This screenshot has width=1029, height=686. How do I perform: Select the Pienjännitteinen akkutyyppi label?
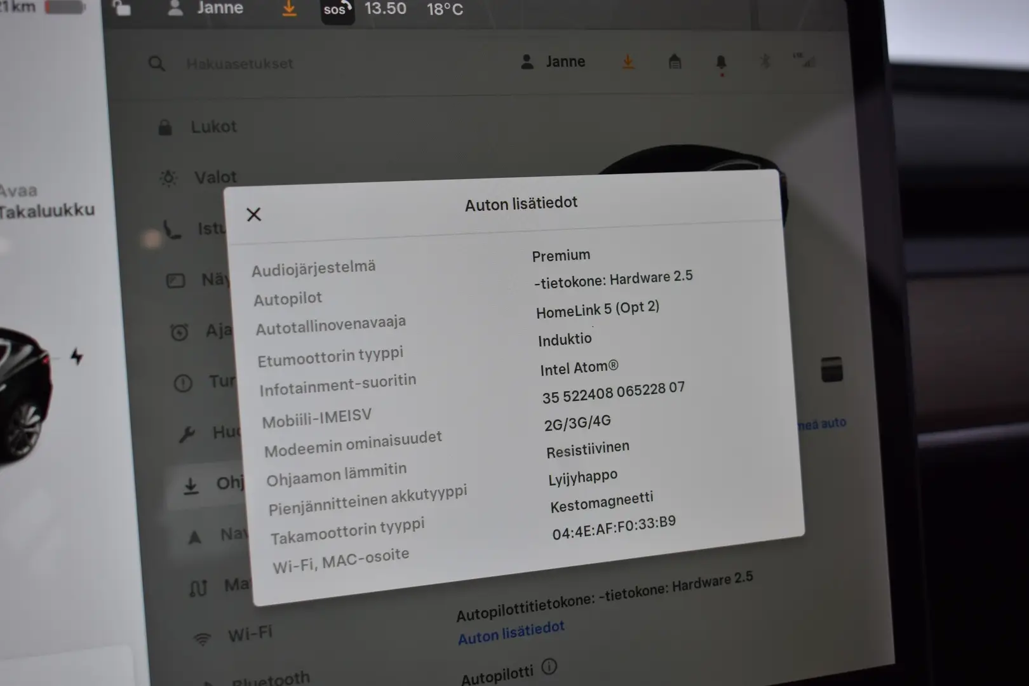pyautogui.click(x=368, y=500)
